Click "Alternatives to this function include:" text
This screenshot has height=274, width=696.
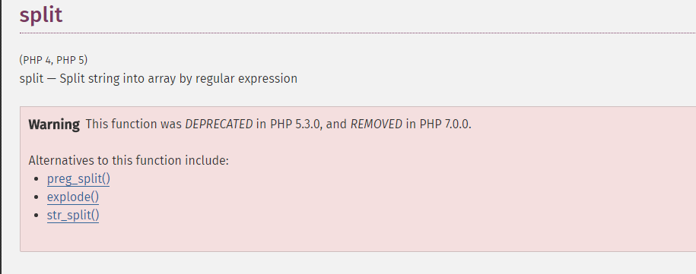tap(129, 160)
